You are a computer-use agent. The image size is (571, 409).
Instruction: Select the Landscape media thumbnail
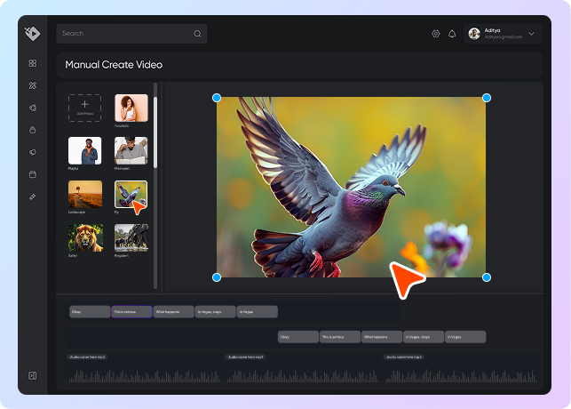pyautogui.click(x=85, y=194)
